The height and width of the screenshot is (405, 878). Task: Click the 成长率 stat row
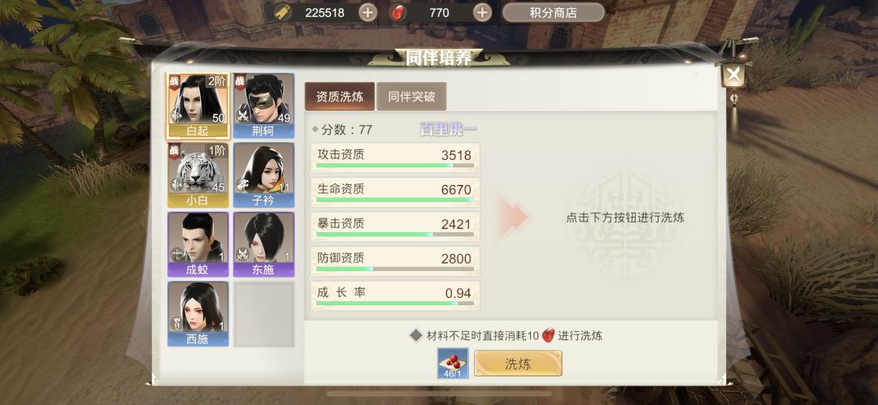pyautogui.click(x=395, y=296)
